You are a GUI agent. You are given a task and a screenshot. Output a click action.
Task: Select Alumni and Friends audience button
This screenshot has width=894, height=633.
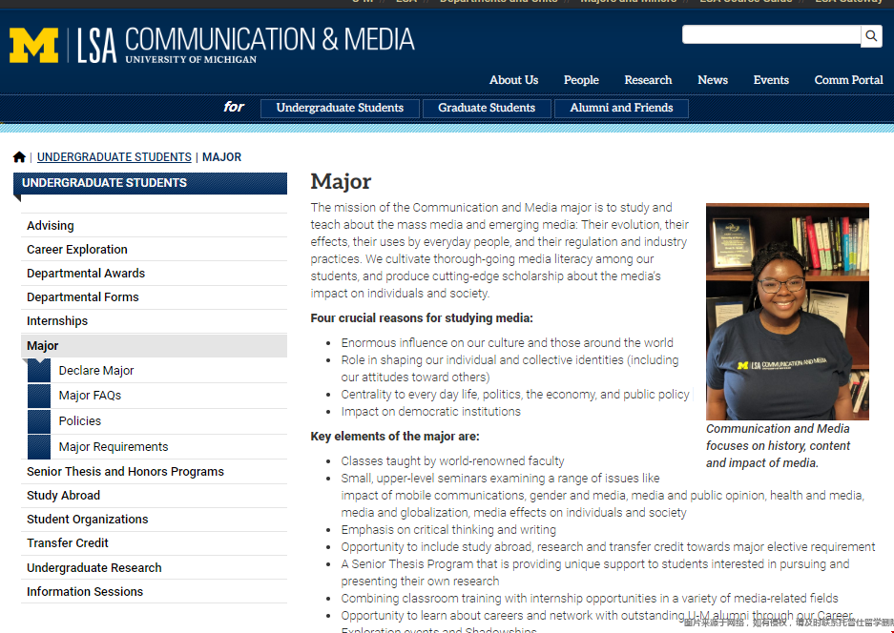pyautogui.click(x=621, y=108)
